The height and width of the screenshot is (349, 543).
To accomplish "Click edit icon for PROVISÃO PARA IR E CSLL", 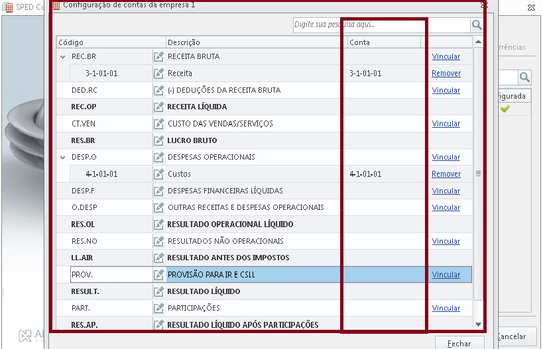I will [x=158, y=275].
